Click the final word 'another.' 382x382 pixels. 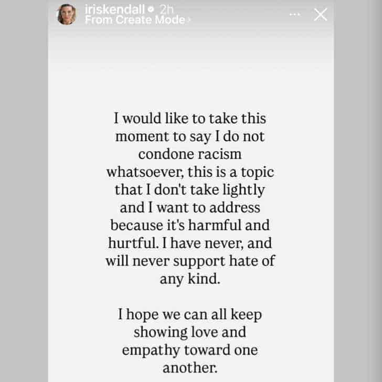190,368
